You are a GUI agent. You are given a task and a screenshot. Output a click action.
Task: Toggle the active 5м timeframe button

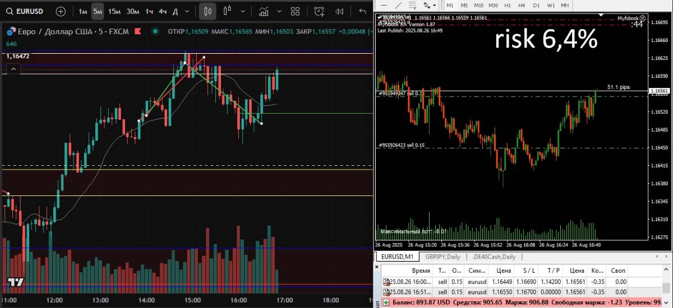98,11
